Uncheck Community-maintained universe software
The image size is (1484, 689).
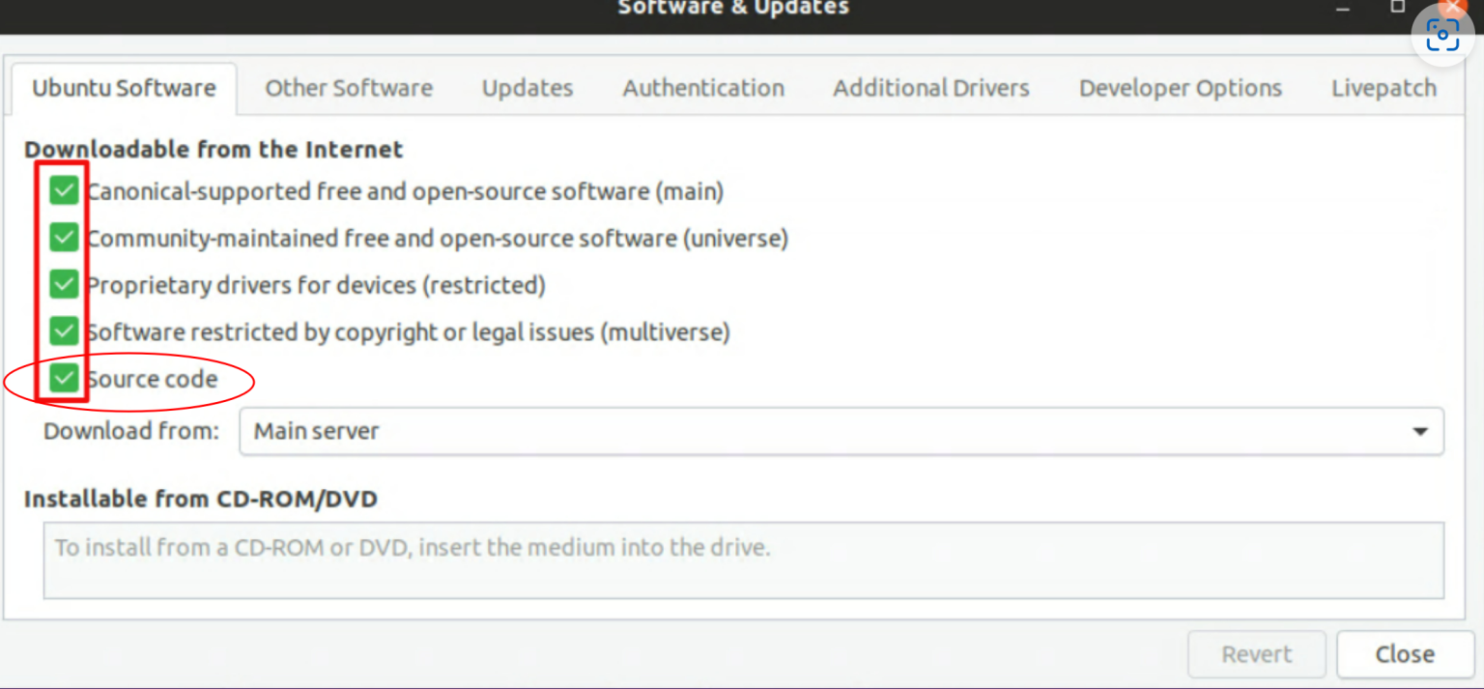(64, 237)
